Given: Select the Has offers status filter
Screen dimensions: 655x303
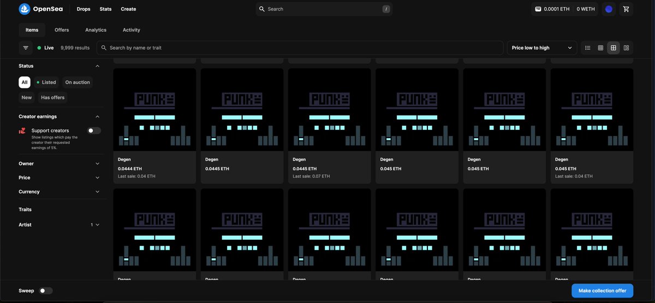Looking at the screenshot, I should point(52,98).
